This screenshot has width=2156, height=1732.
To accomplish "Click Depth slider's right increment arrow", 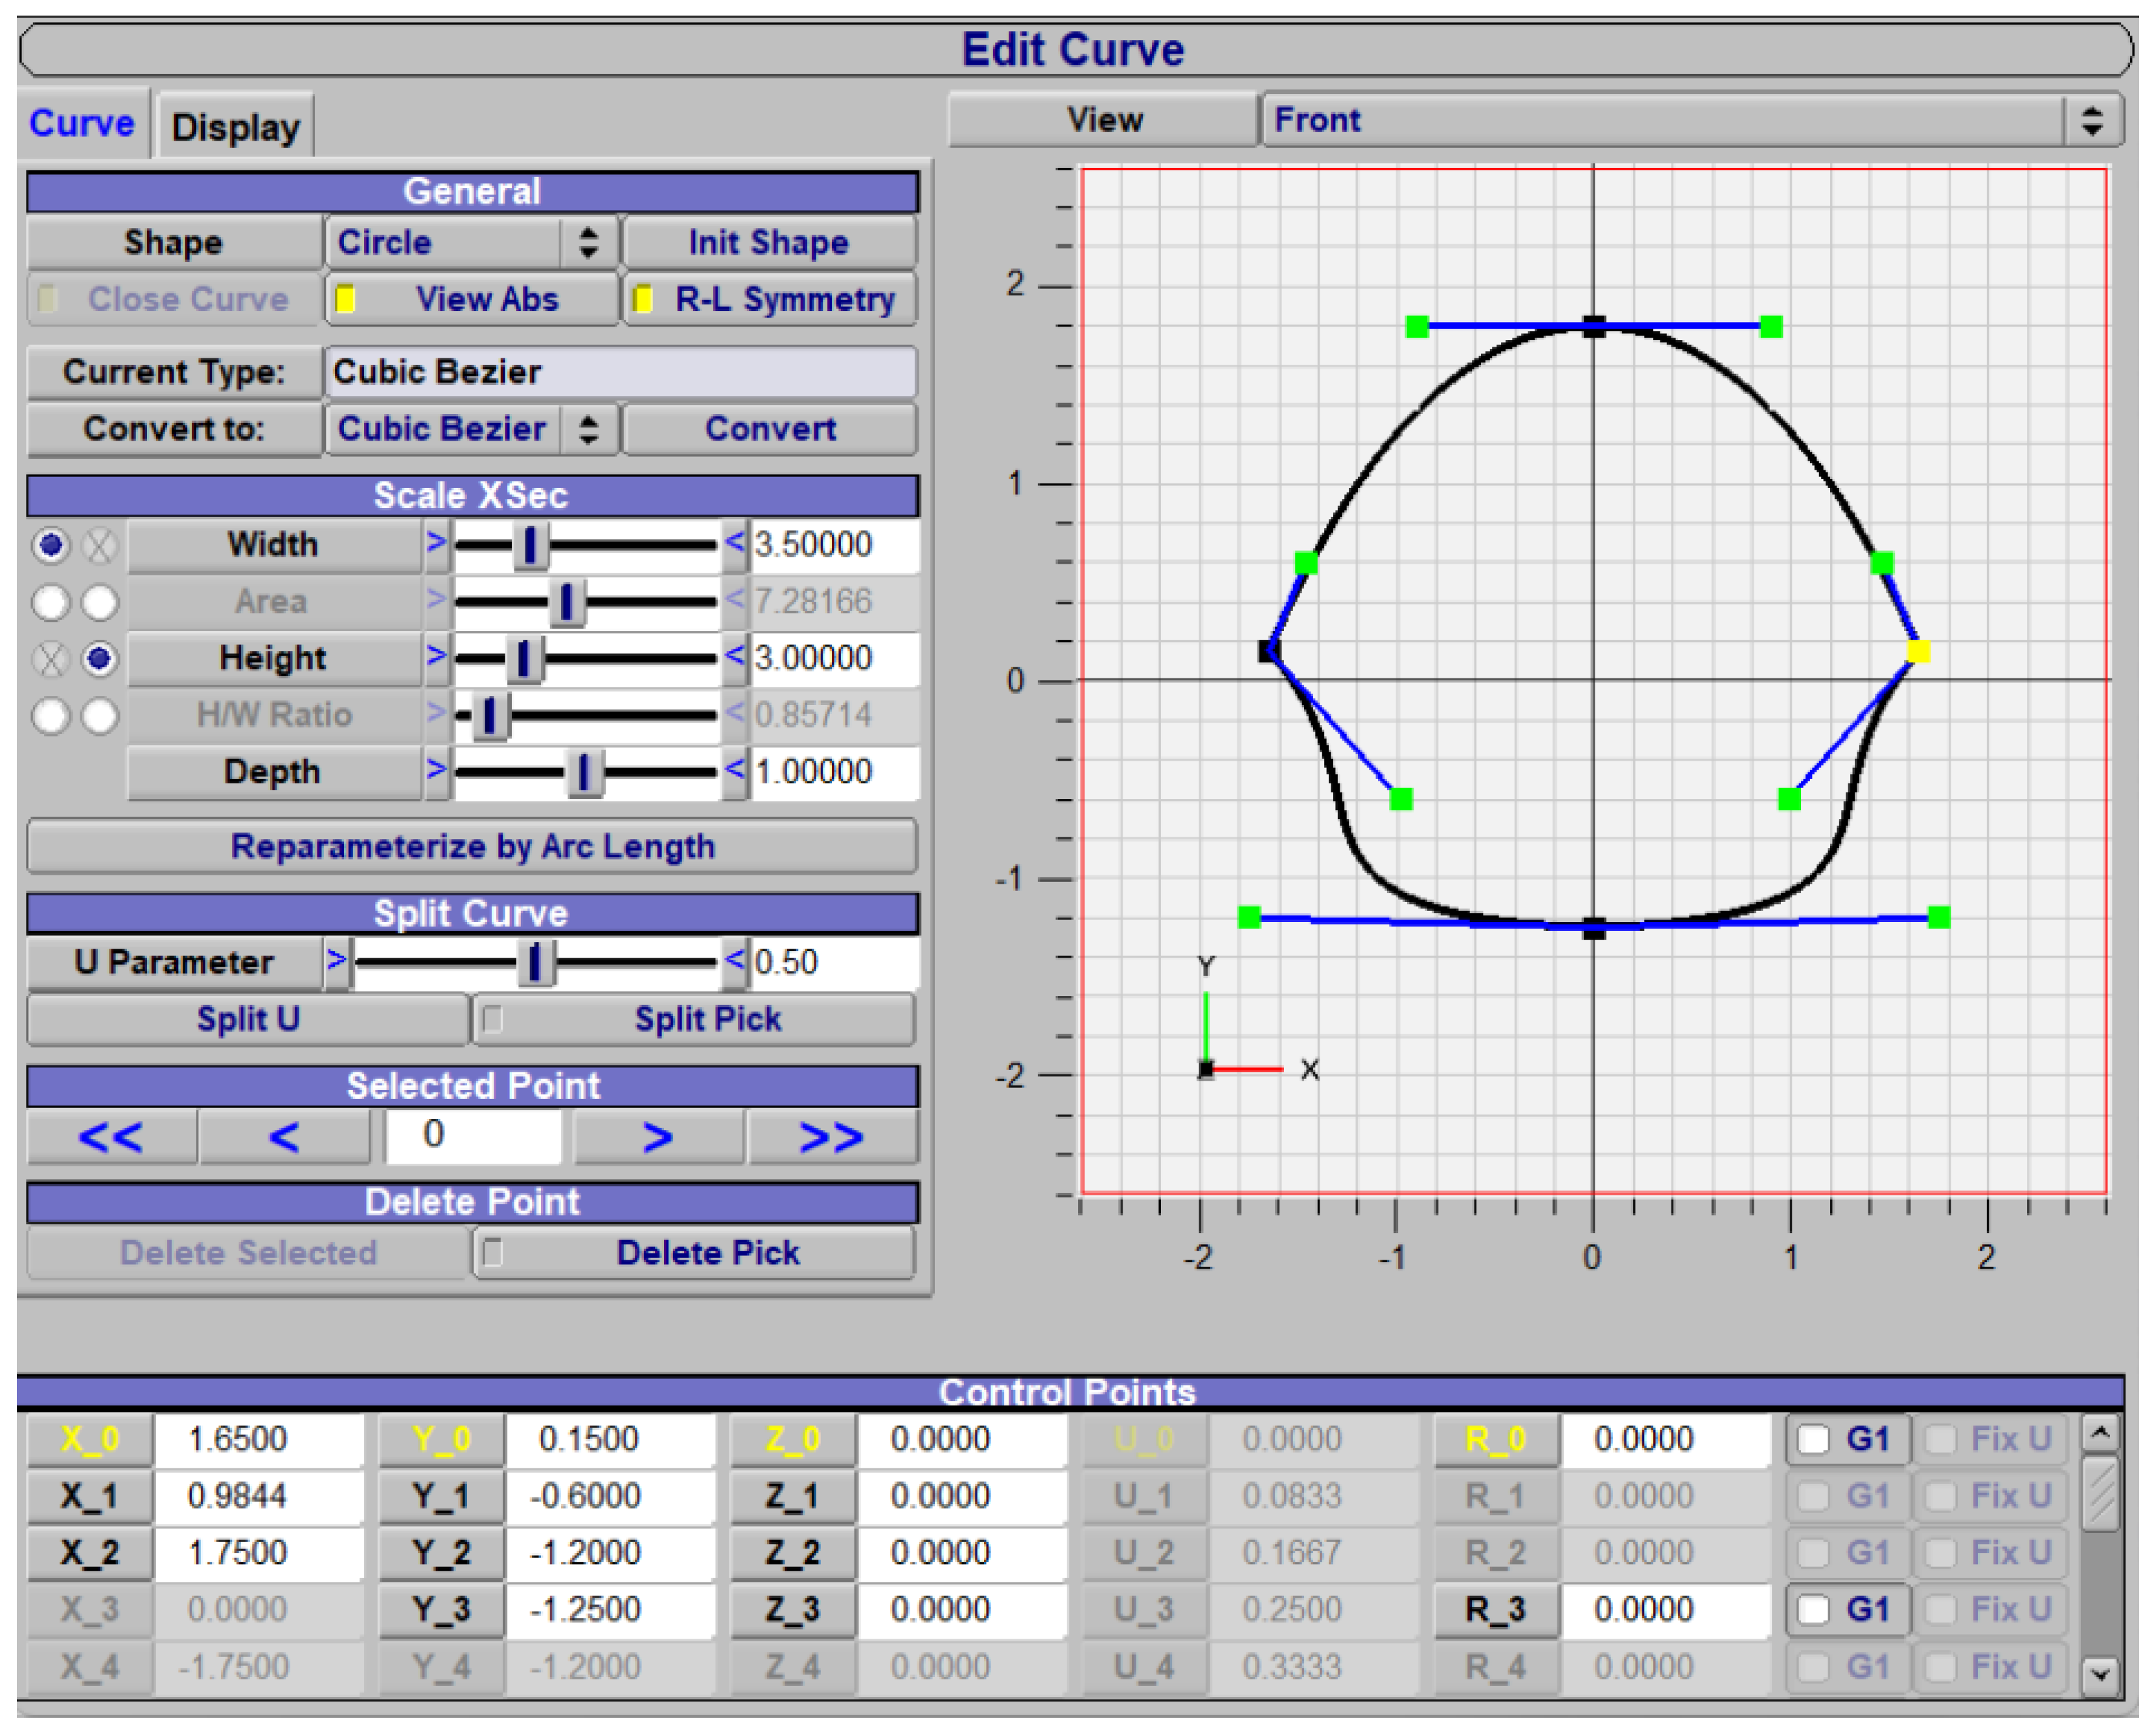I will pos(735,770).
